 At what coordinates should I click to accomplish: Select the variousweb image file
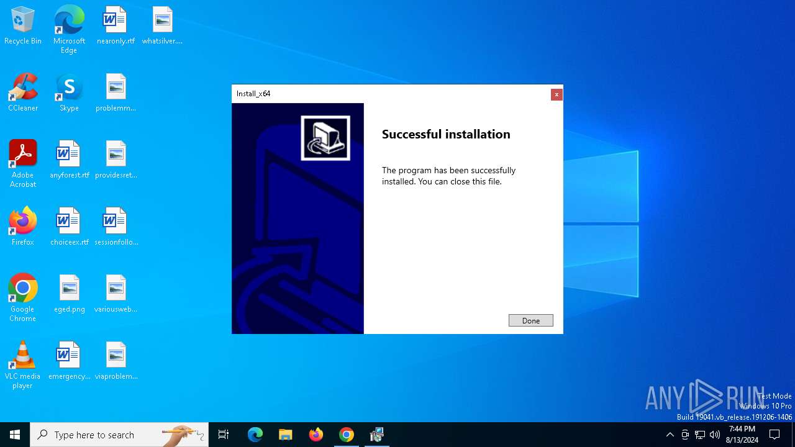point(116,294)
